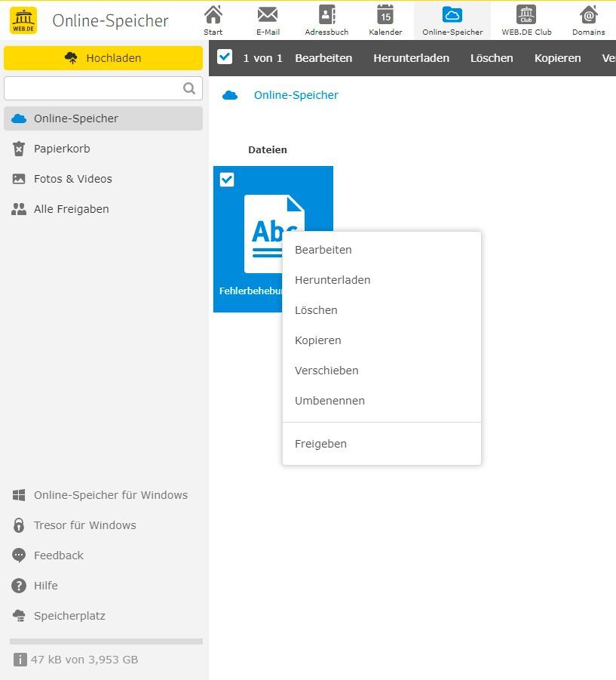The image size is (616, 680).
Task: Focus the search input field
Action: 92,88
